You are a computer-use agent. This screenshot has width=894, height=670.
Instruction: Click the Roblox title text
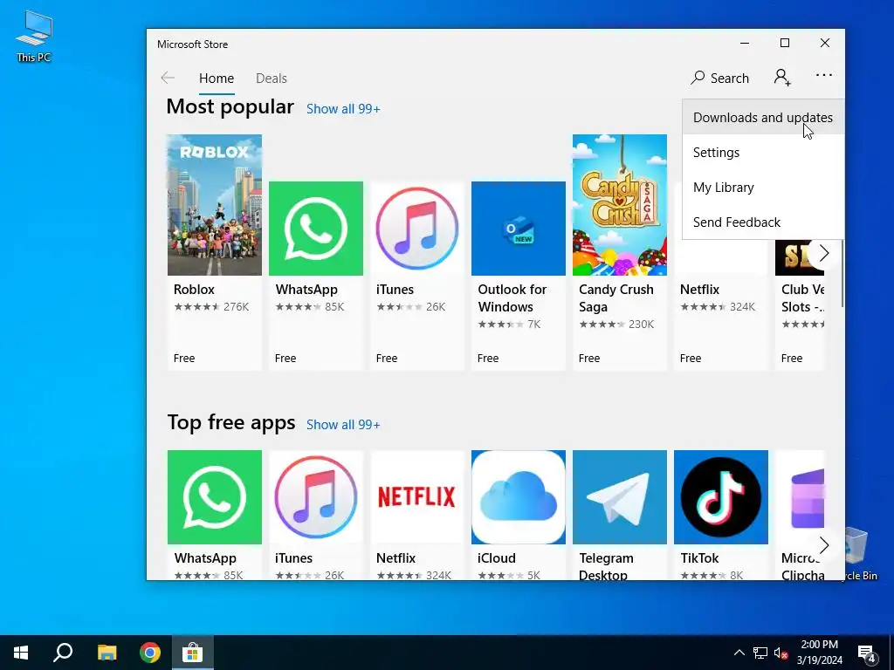(195, 290)
